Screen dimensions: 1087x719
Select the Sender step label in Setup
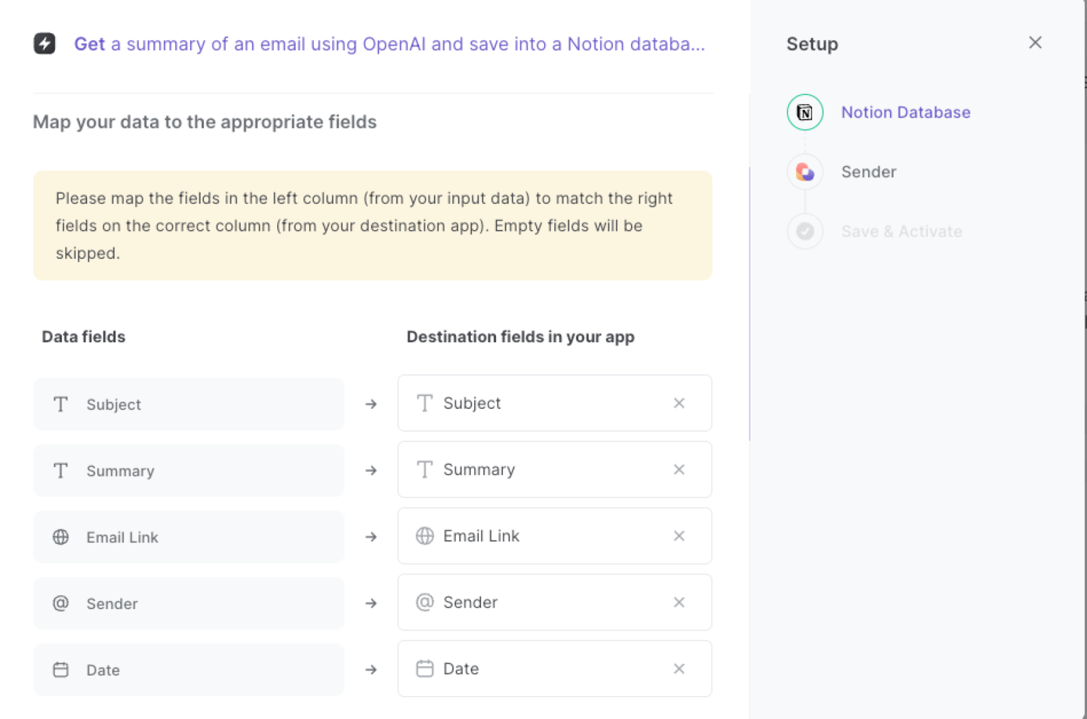click(868, 172)
